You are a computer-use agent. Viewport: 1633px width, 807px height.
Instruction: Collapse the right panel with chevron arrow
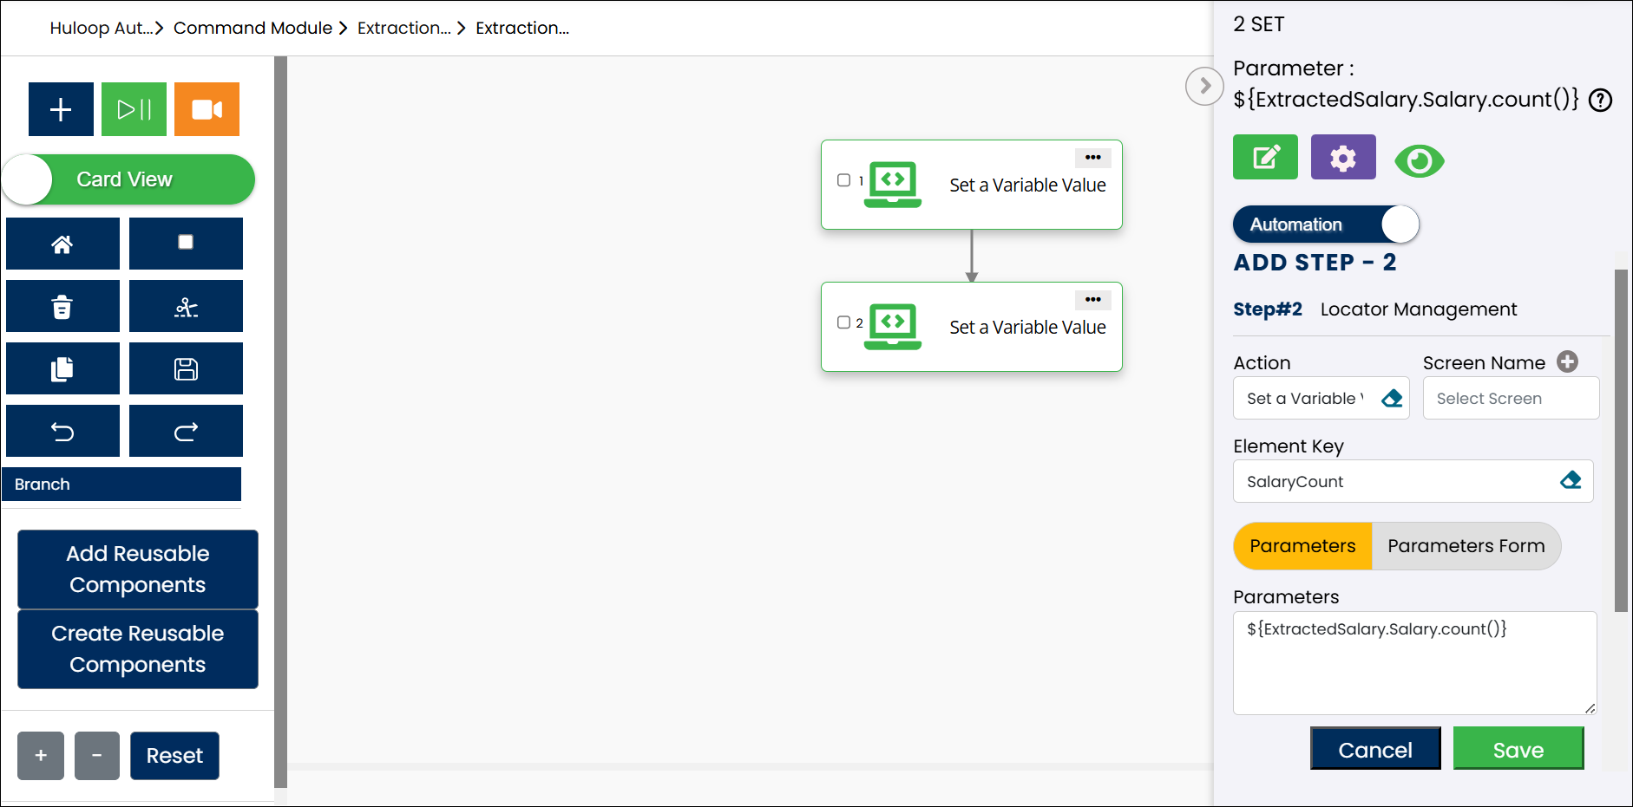1203,86
